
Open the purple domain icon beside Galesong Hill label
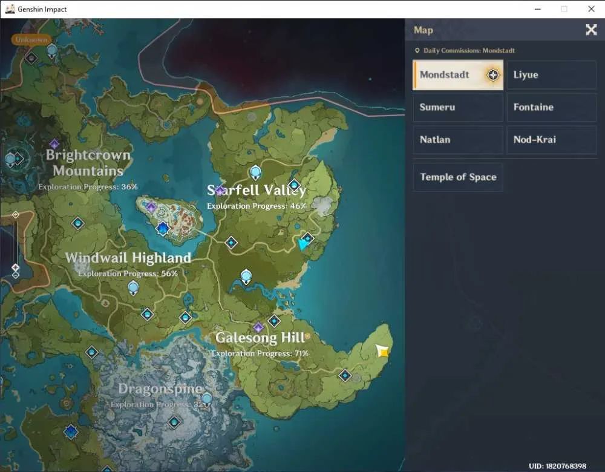(258, 327)
